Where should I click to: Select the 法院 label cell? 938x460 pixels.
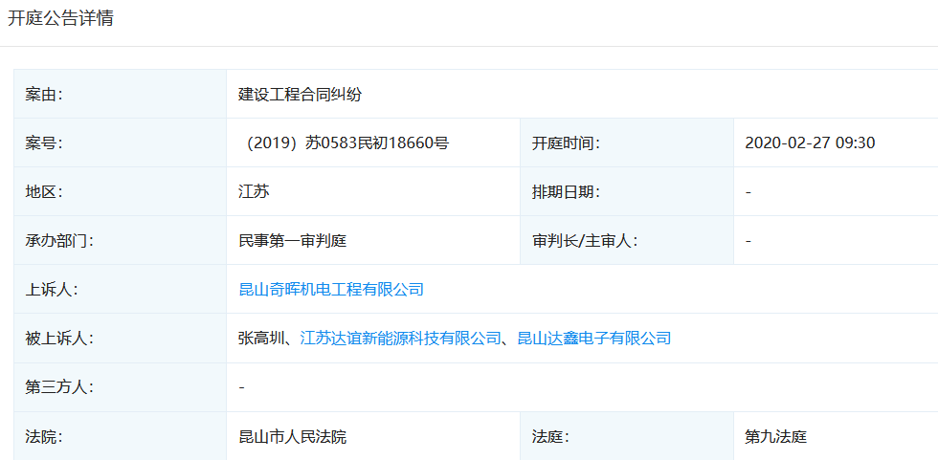pos(121,437)
